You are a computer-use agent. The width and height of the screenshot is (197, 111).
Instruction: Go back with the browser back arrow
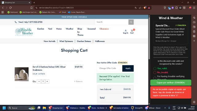tap(3, 8)
